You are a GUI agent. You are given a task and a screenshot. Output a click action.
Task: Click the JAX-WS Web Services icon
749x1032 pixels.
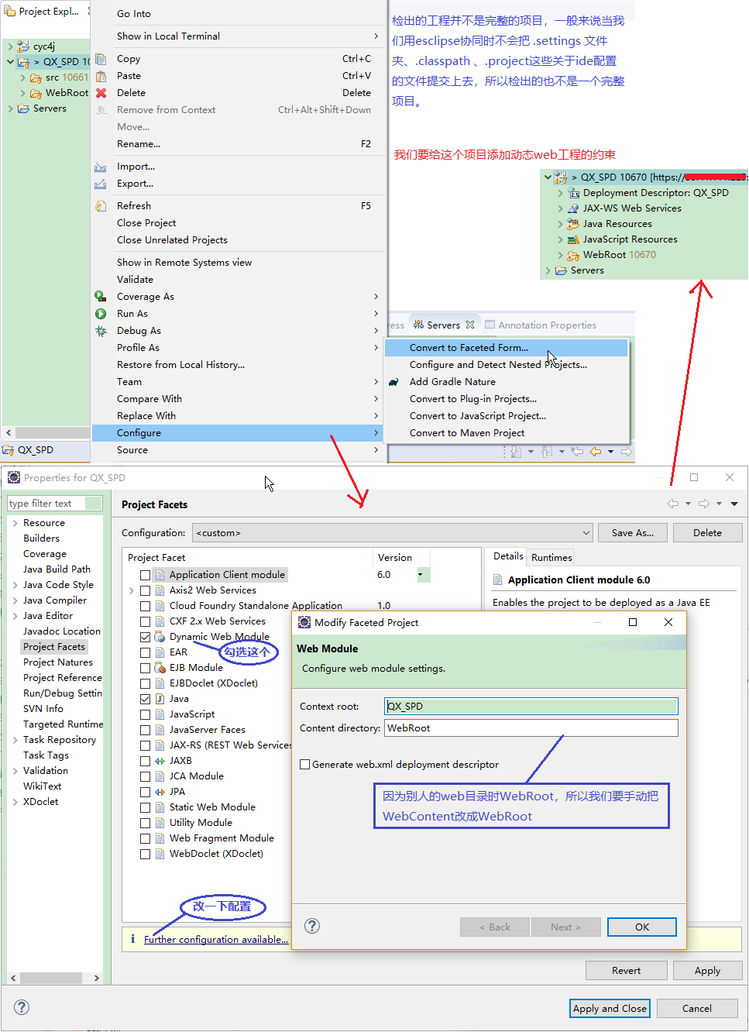tap(574, 208)
